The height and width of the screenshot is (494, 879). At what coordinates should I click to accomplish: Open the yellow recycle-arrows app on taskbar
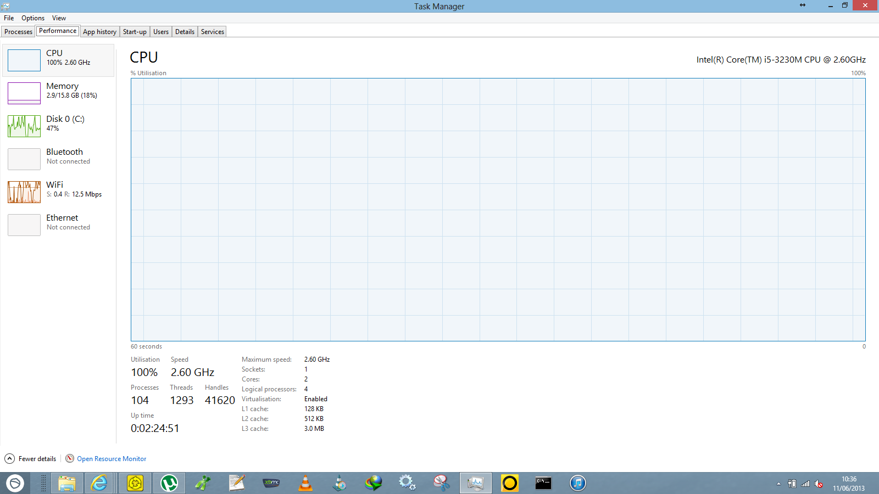point(135,483)
